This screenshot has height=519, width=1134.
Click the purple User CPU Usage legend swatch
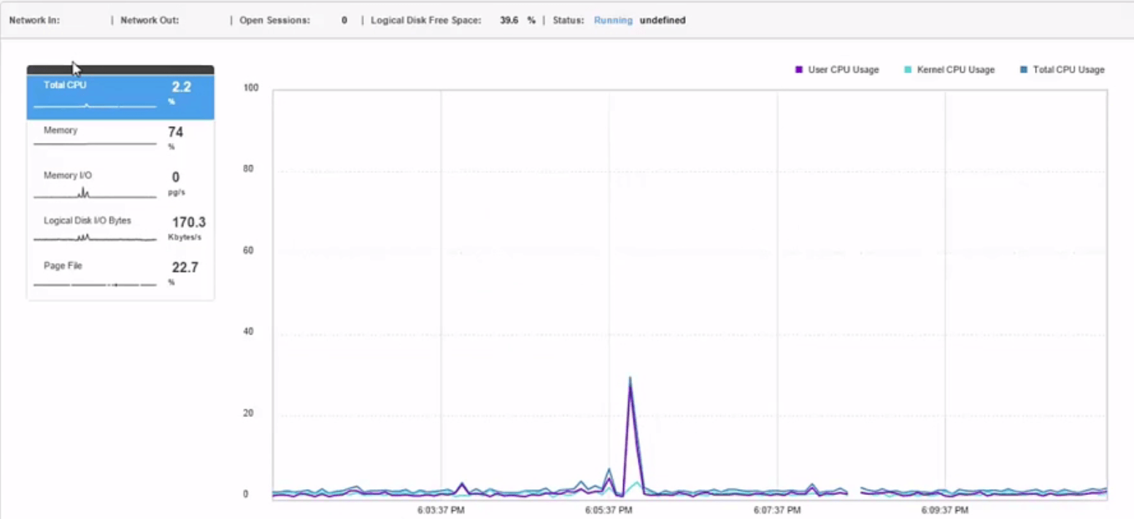click(x=799, y=70)
